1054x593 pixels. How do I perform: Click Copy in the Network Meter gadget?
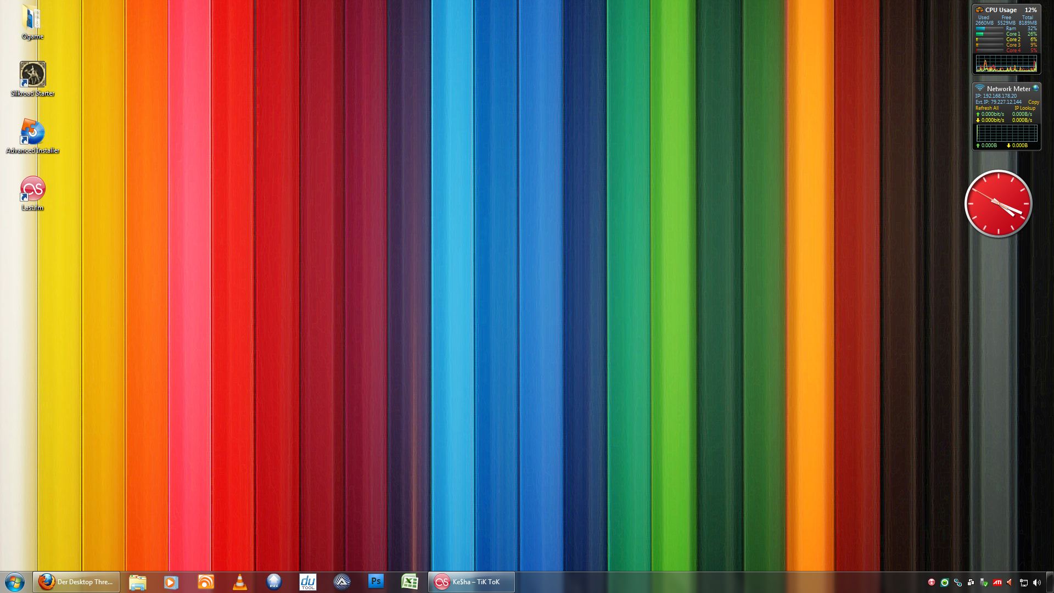coord(1033,102)
